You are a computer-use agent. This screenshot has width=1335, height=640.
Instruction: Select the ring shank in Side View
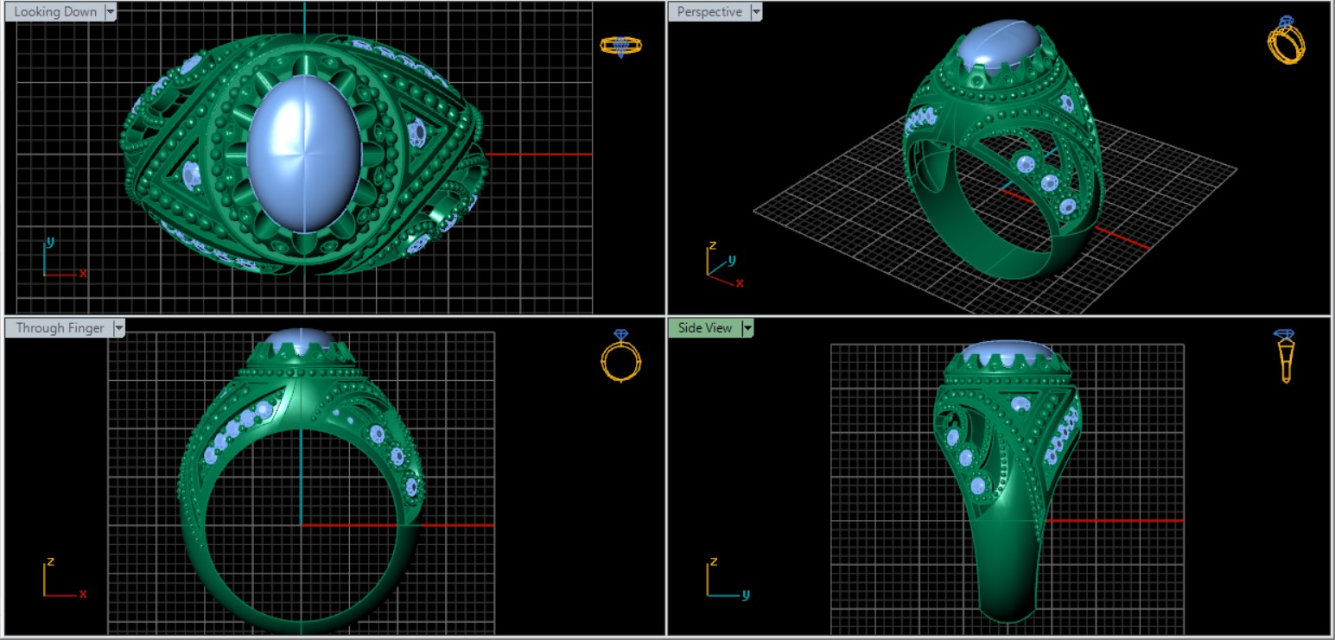pos(1006,561)
